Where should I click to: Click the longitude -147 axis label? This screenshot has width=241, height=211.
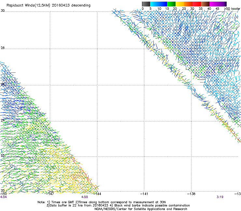click(x=50, y=194)
